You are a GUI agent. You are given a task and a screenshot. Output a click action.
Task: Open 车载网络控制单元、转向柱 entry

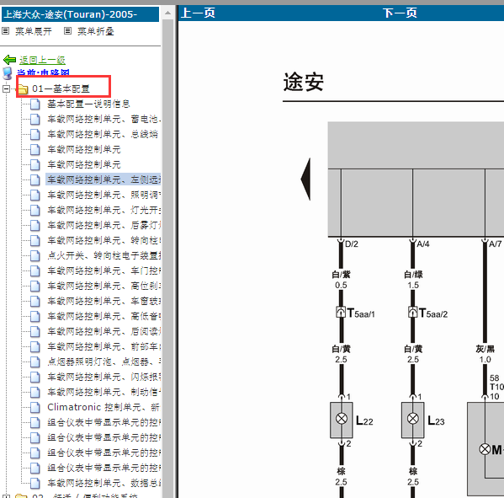(103, 240)
